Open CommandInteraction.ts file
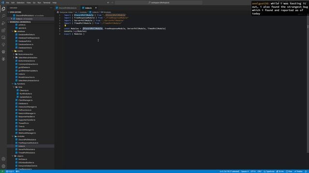309x173 pixels. pyautogui.click(x=28, y=64)
